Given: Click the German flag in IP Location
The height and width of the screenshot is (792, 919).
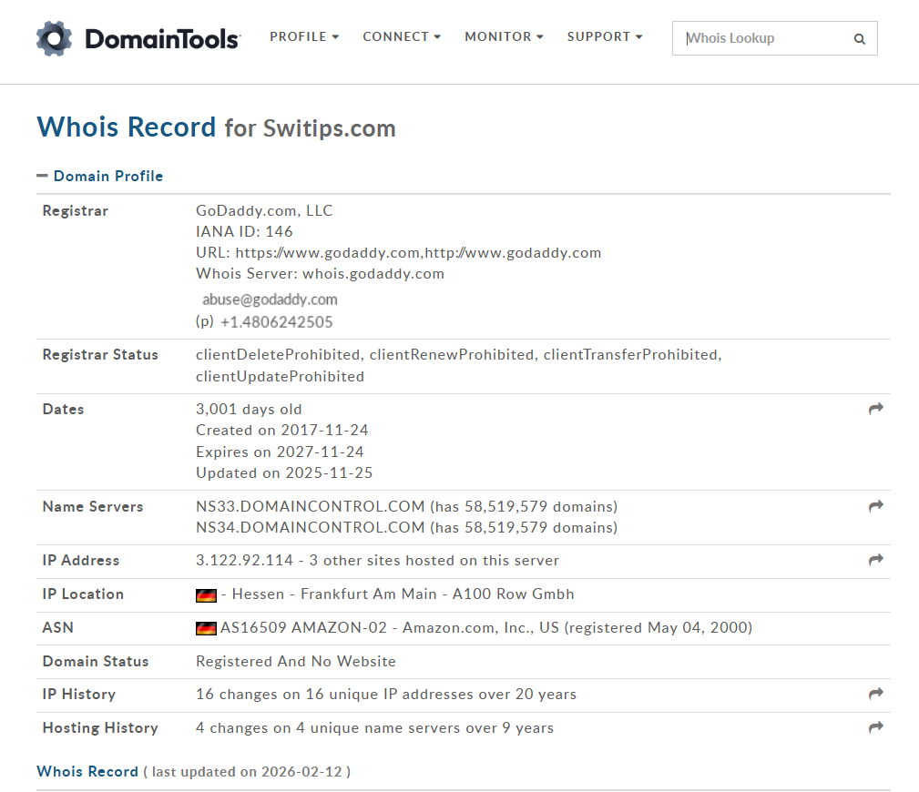Looking at the screenshot, I should (206, 595).
